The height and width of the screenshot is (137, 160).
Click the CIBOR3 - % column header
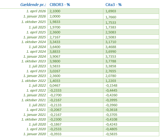tap(60, 5)
